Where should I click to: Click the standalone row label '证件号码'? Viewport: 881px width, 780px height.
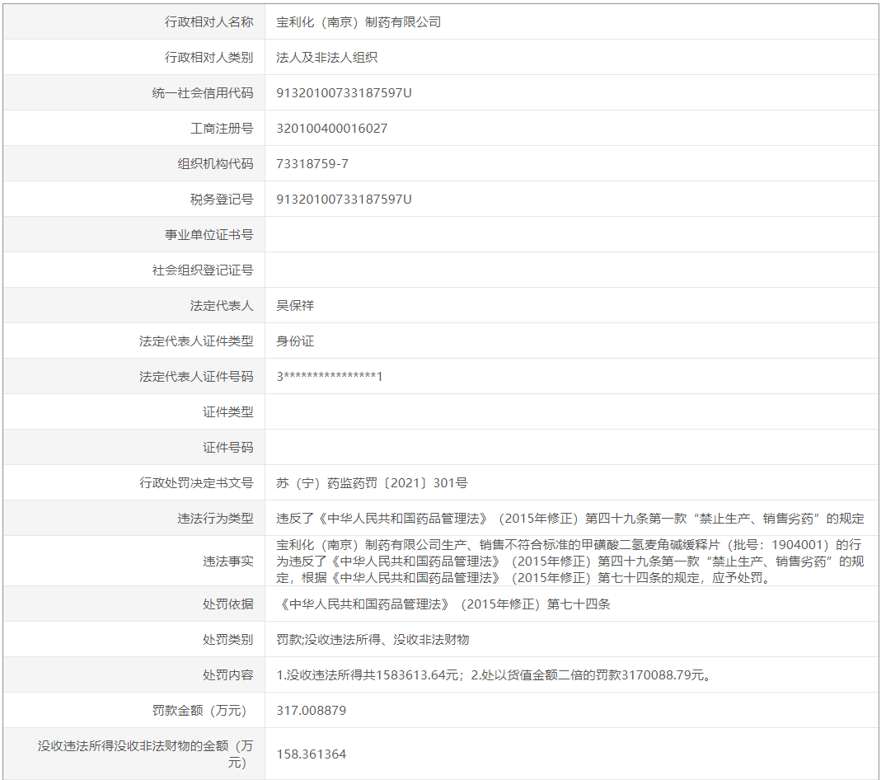(228, 447)
